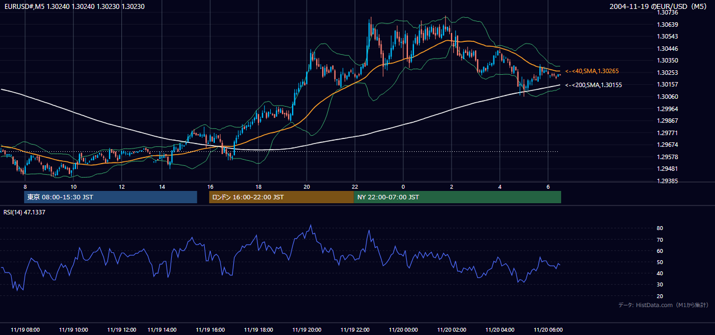Click hour label 12 under price chart
This screenshot has width=715, height=335.
[x=121, y=186]
